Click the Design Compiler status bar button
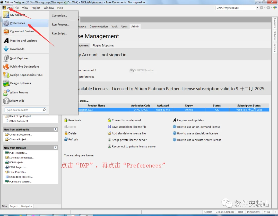Screen dimensions: 278x216 [x=225, y=212]
